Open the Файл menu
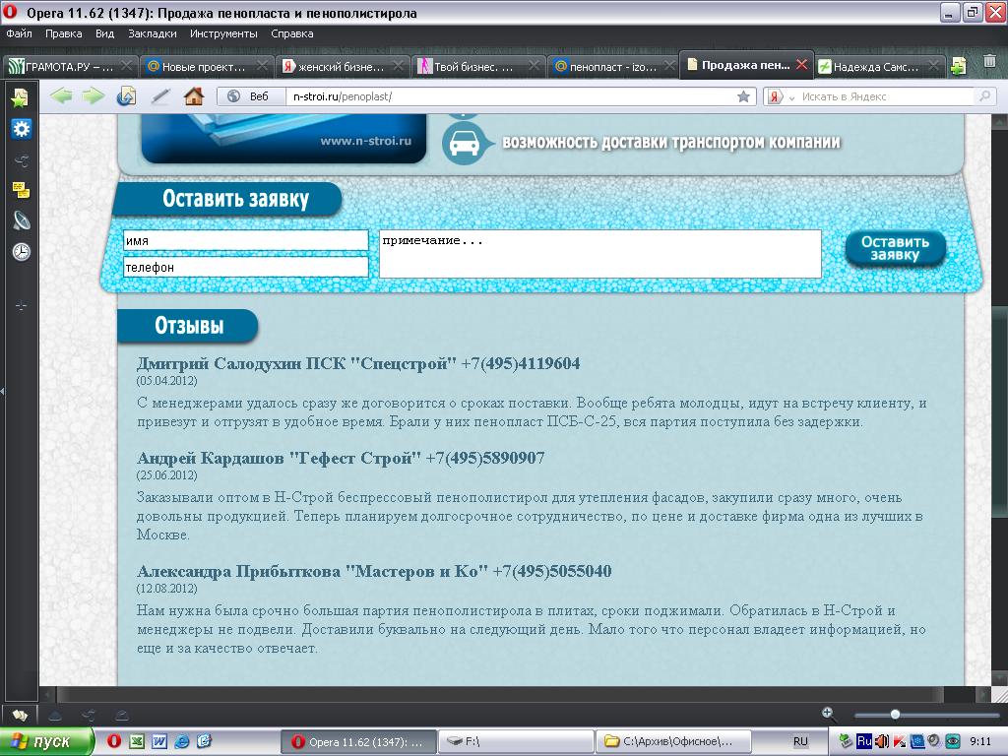This screenshot has width=1008, height=756. coord(20,33)
